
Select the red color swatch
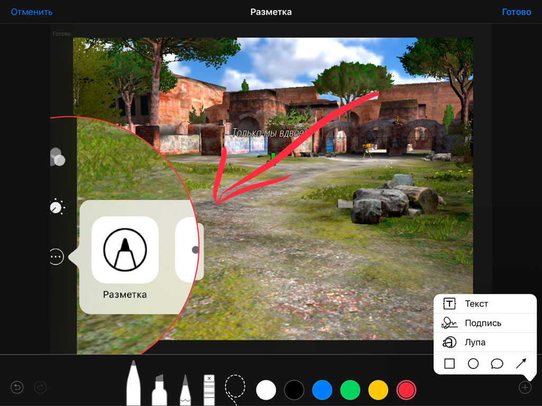pyautogui.click(x=406, y=390)
